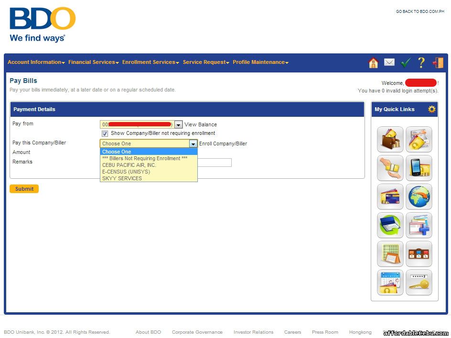Select Billers Not Requiring Enrollment list header

(x=149, y=158)
